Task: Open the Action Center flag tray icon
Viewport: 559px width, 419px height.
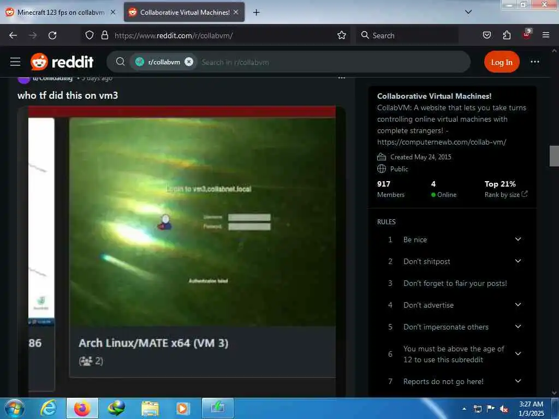Action: [x=491, y=409]
